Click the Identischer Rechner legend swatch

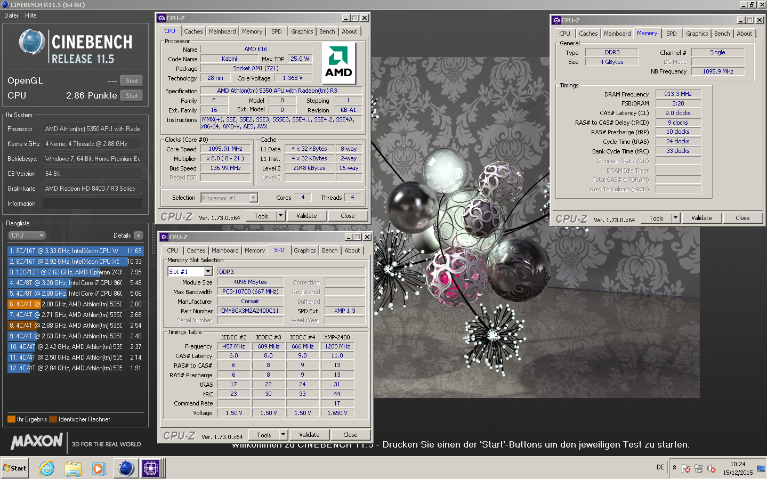53,419
